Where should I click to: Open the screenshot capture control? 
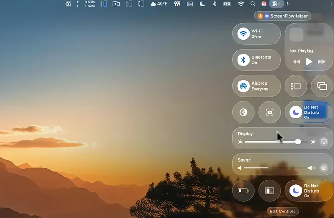coord(270,112)
